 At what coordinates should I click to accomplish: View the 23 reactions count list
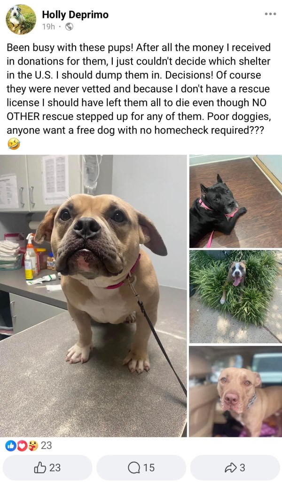[47, 445]
